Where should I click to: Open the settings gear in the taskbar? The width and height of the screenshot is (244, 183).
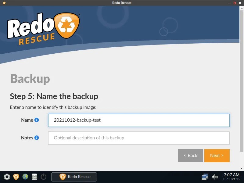7,177
